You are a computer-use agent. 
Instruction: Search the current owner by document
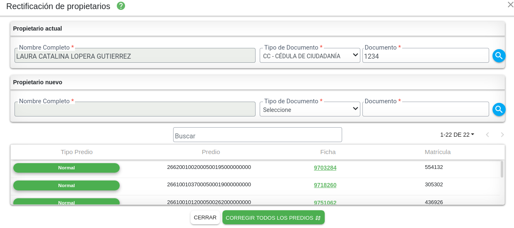click(x=499, y=56)
